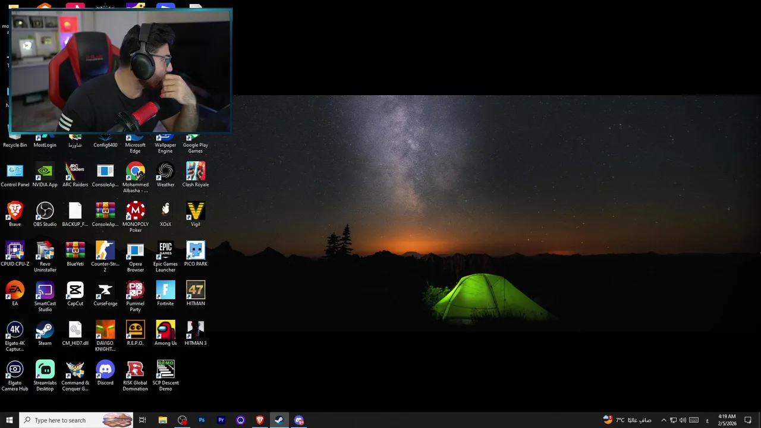Launch Among Us from desktop
This screenshot has width=761, height=428.
point(165,333)
